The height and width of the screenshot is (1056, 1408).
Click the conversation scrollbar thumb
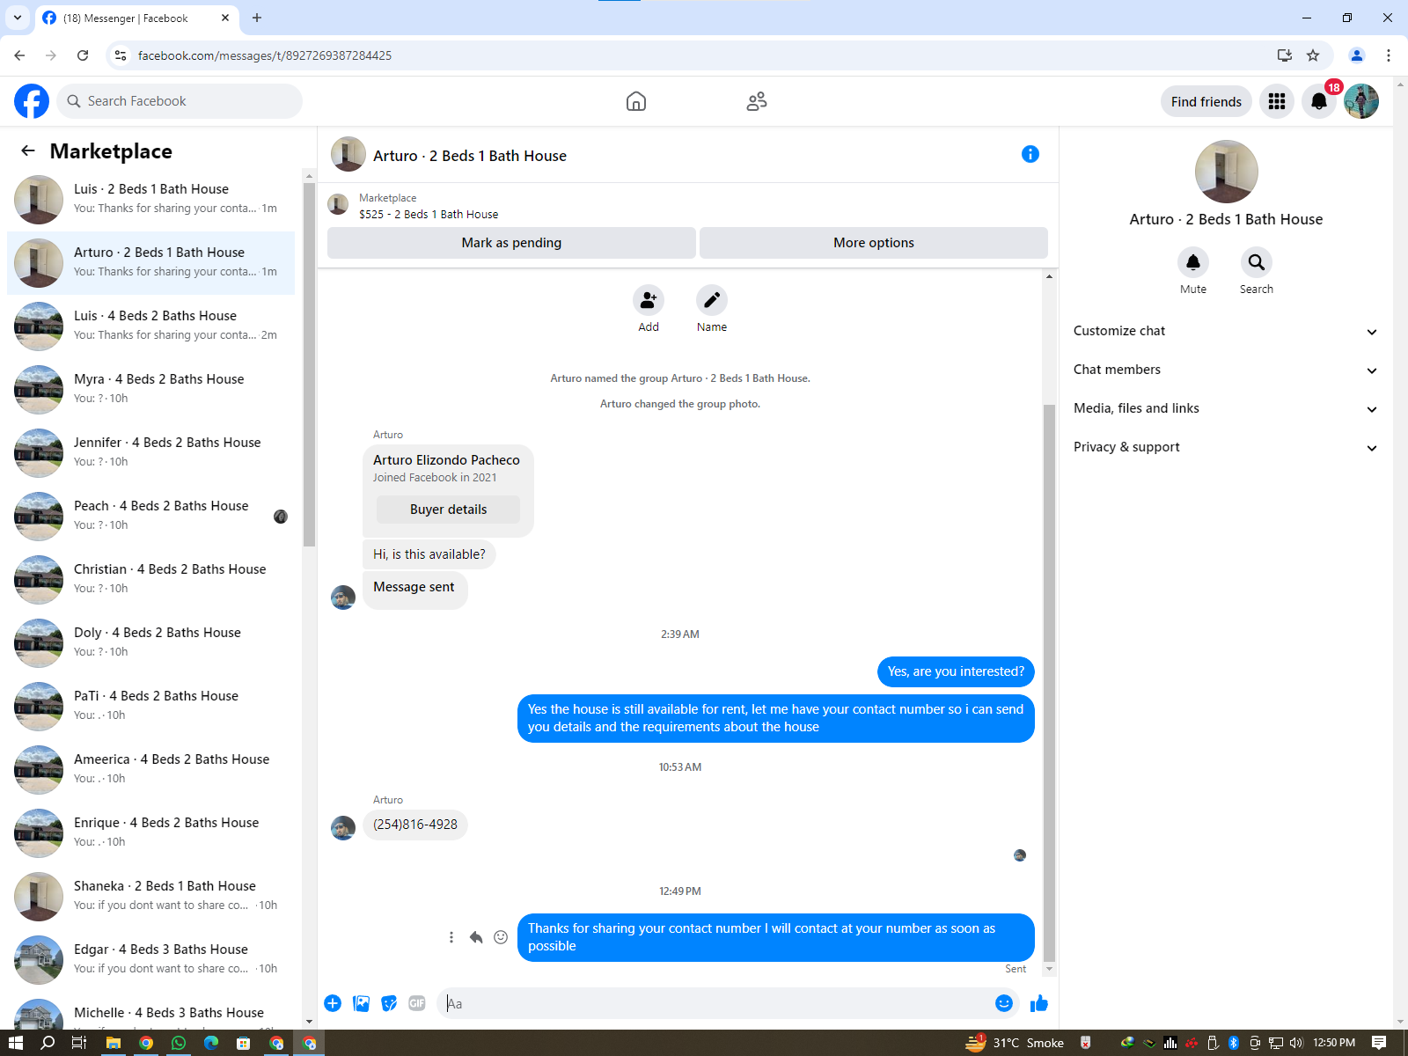tap(1048, 683)
